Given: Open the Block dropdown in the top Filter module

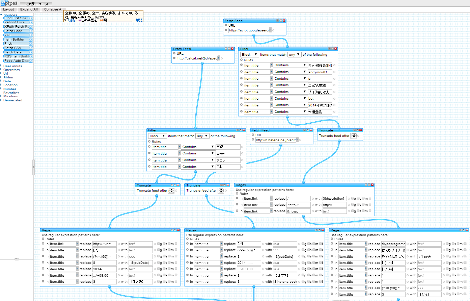Looking at the screenshot, I should tap(250, 55).
